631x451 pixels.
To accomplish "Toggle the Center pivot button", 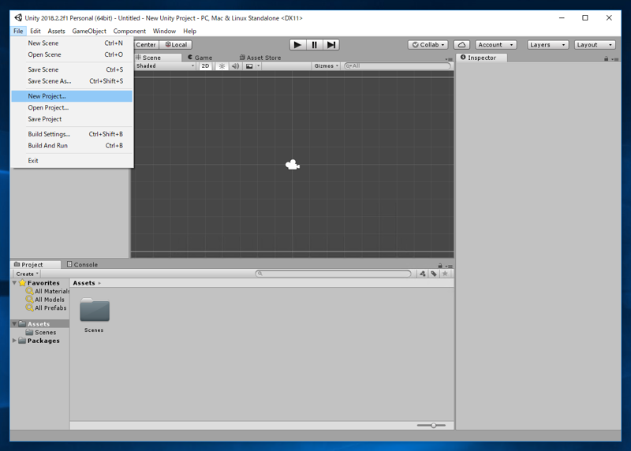I will [x=146, y=45].
